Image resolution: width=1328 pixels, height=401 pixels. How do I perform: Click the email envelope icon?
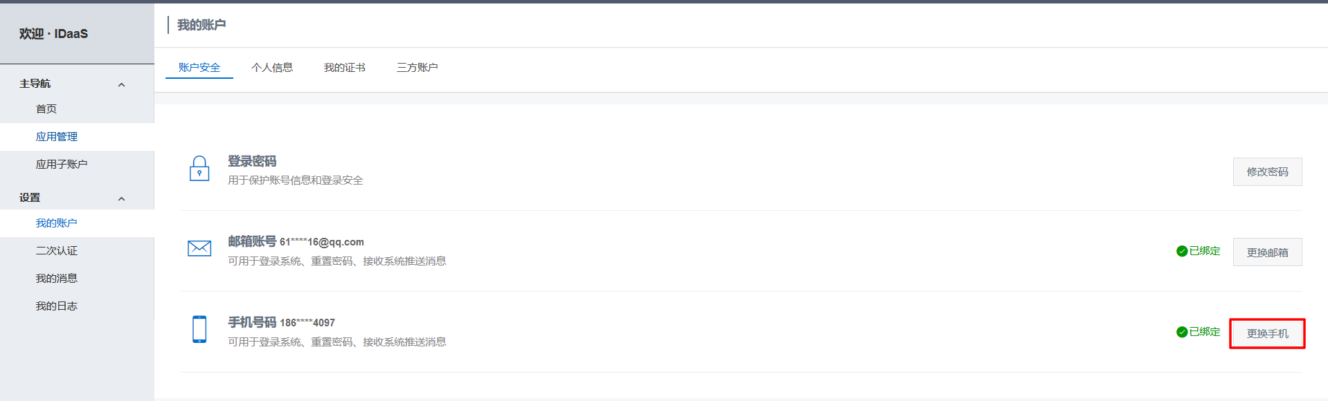click(x=199, y=248)
